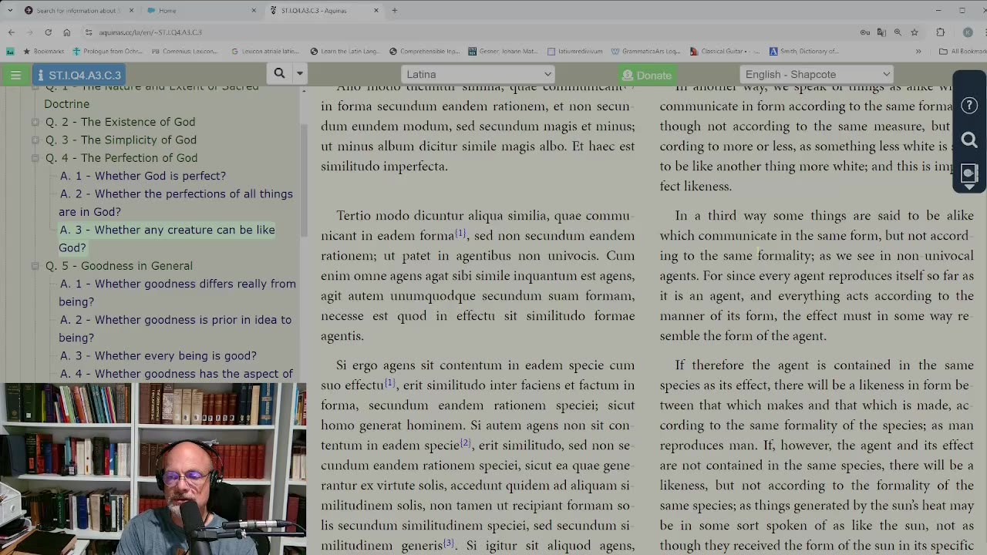Image resolution: width=987 pixels, height=555 pixels.
Task: Open the 'Smith, Dictionary of...' bookmark
Action: [803, 52]
